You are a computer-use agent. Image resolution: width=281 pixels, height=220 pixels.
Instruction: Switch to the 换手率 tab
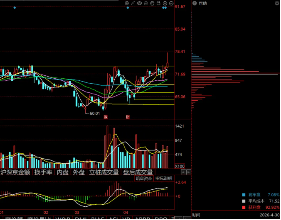(x=43, y=172)
